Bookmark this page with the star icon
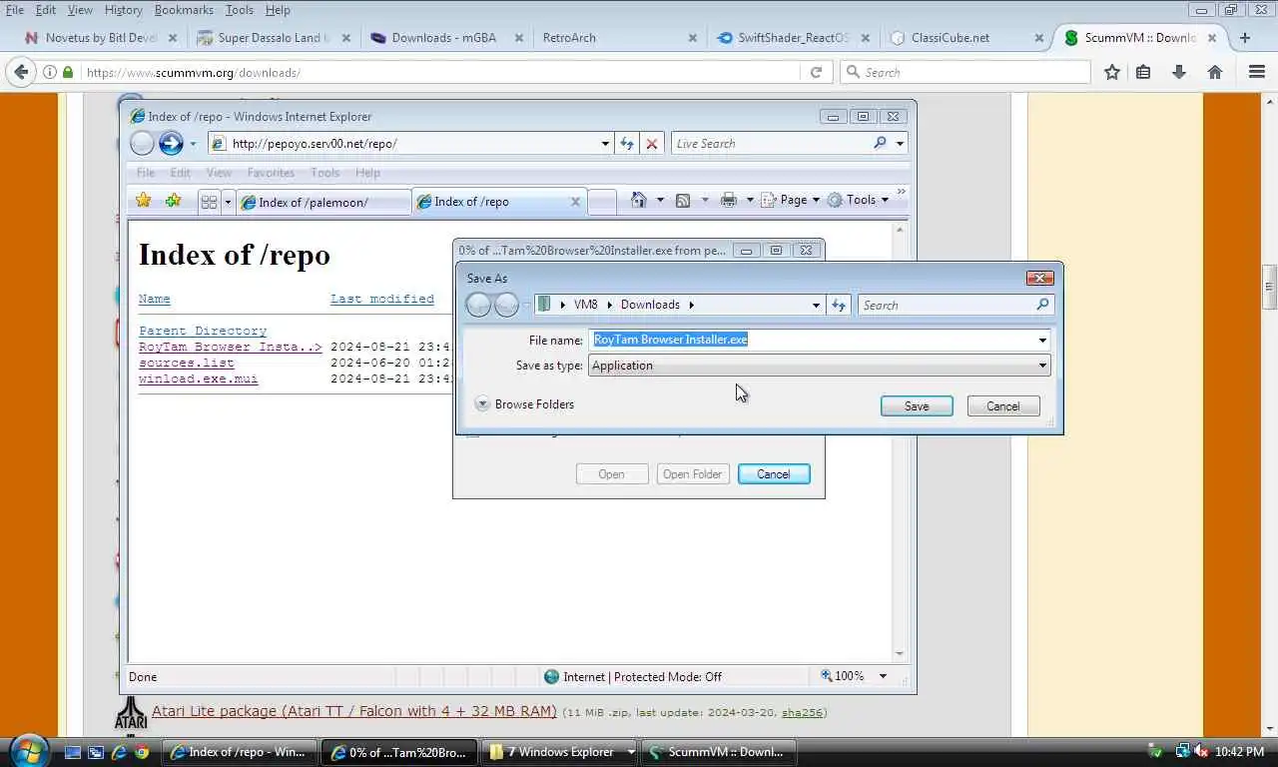The image size is (1278, 767). [1112, 72]
